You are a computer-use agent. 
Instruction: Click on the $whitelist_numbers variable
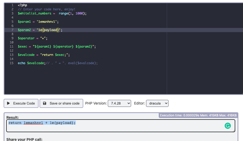click(34, 13)
